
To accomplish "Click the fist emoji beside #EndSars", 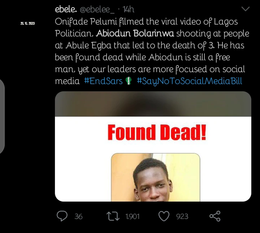I will pos(129,81).
